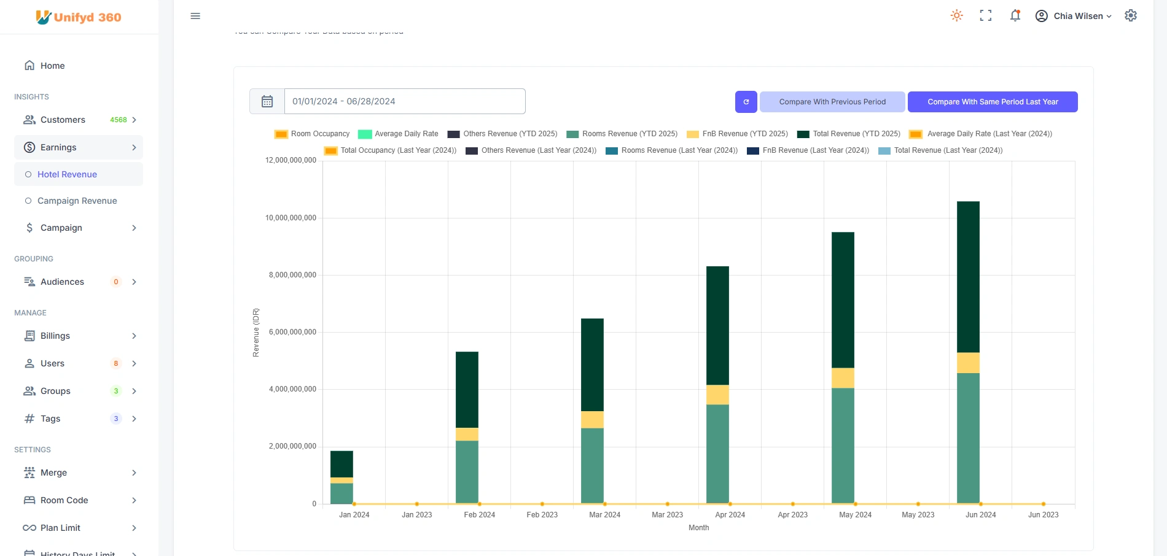Click the Plan Limit infinity icon

pyautogui.click(x=29, y=528)
